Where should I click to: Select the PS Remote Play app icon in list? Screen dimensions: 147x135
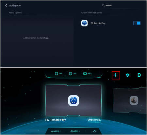pos(84,23)
